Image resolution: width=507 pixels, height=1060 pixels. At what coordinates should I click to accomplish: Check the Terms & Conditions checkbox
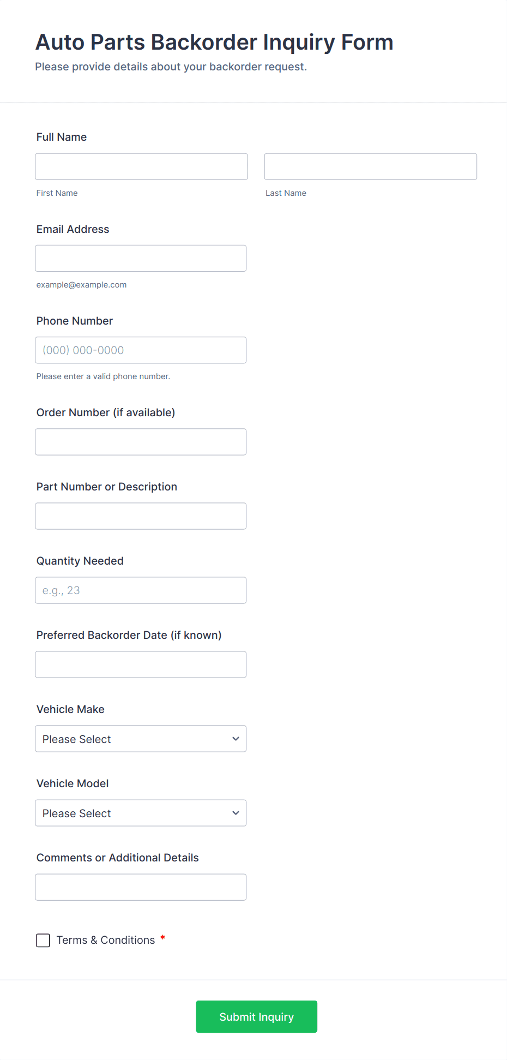pos(43,940)
